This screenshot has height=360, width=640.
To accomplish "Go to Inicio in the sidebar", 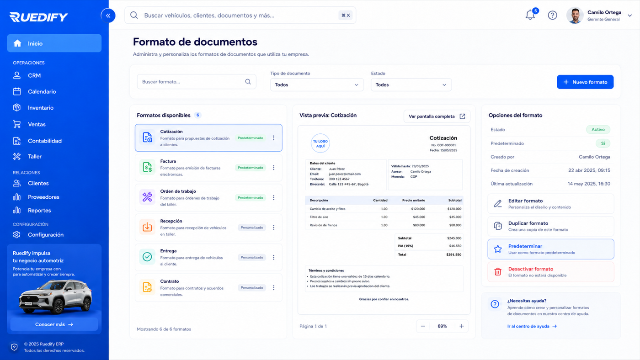I will [x=54, y=43].
